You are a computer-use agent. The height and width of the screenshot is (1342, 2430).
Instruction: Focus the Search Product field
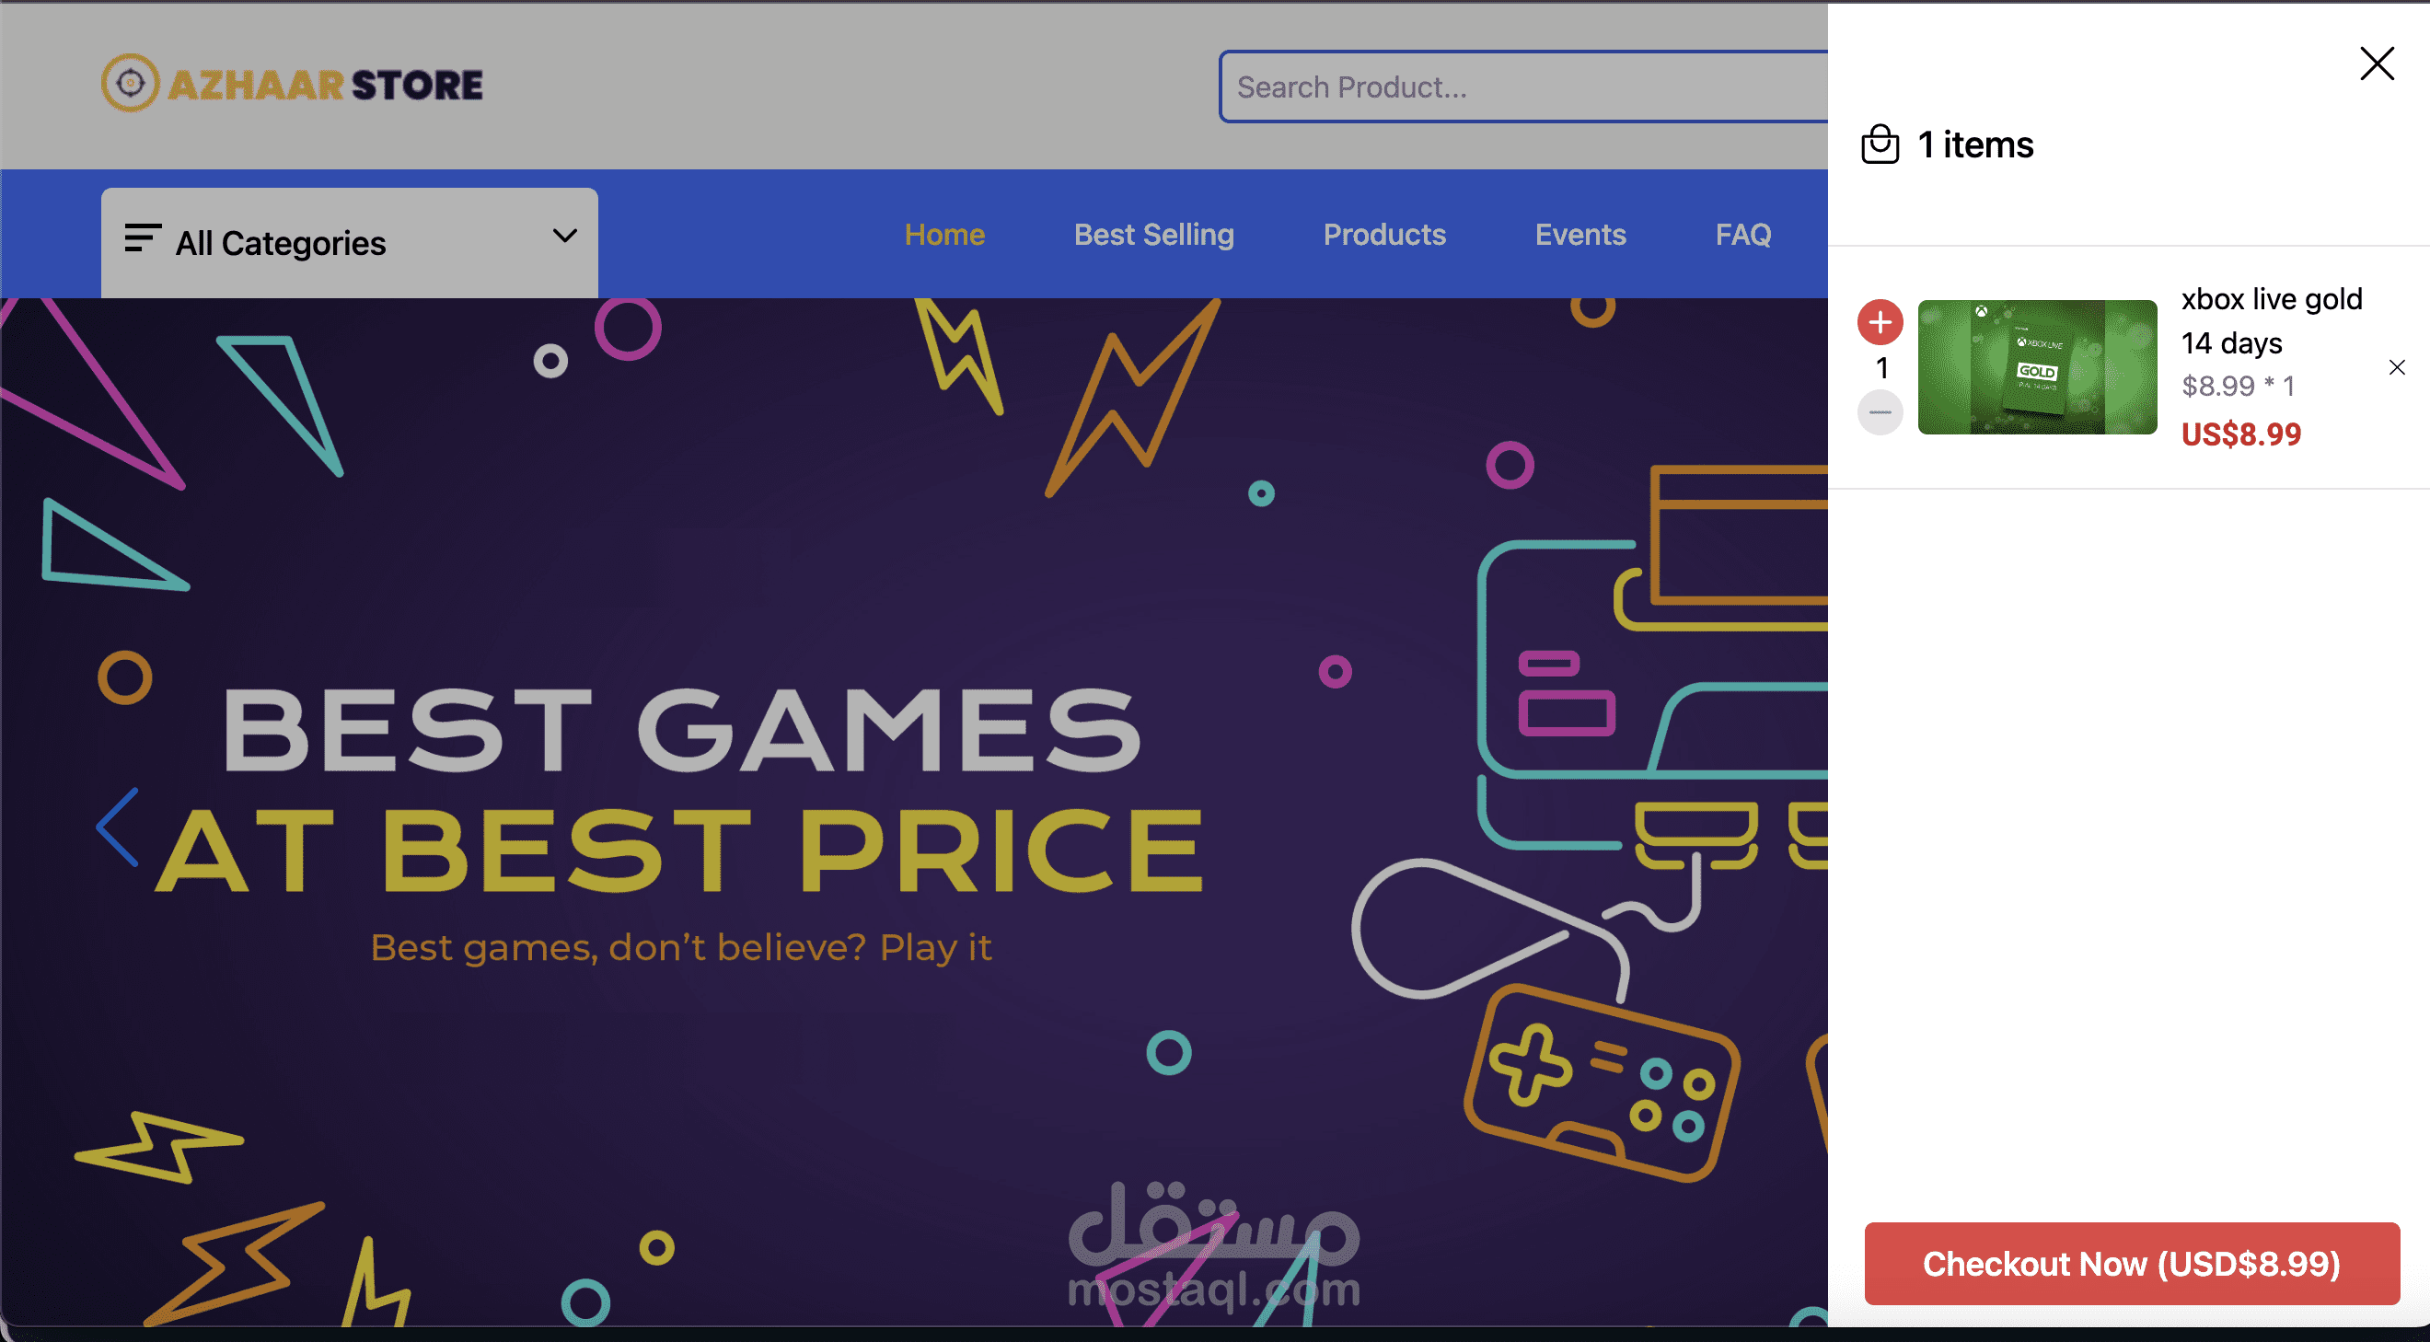1523,87
